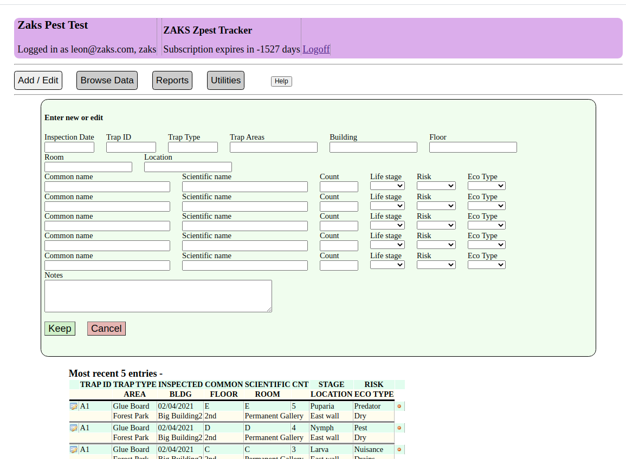
Task: Expand the last row Life stage dropdown
Action: click(x=387, y=265)
